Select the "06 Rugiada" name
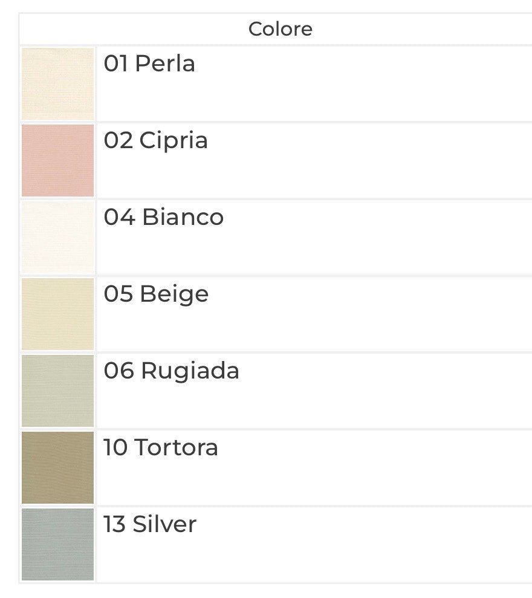 (172, 371)
